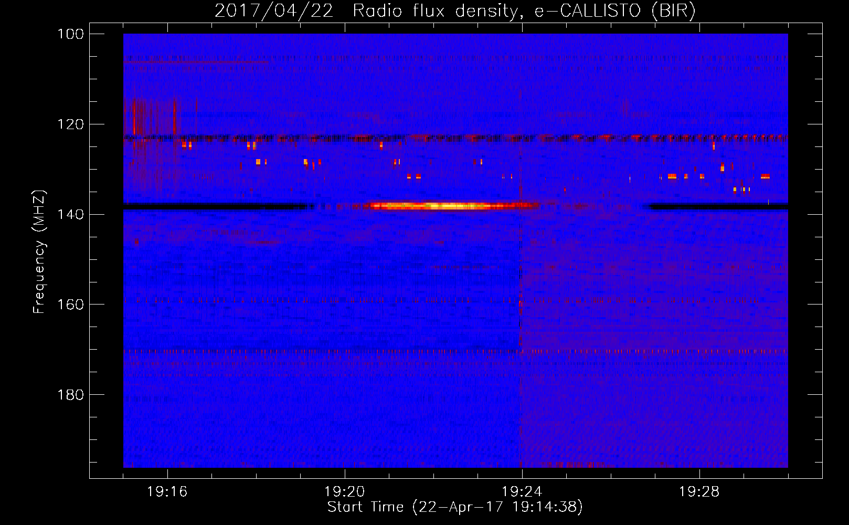
Task: Click the bright yellow burst near 140 MHz
Action: pyautogui.click(x=454, y=206)
